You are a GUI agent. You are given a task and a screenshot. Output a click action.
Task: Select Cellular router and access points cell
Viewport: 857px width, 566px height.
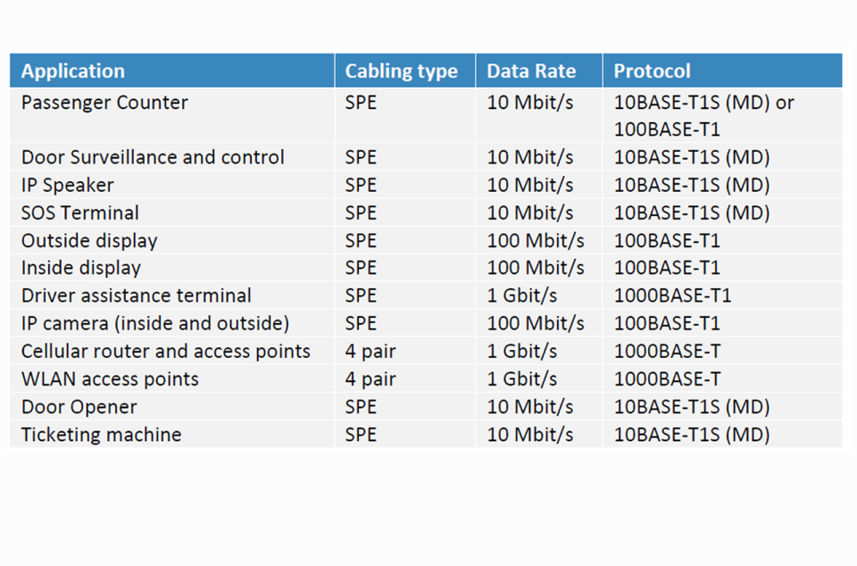(166, 351)
